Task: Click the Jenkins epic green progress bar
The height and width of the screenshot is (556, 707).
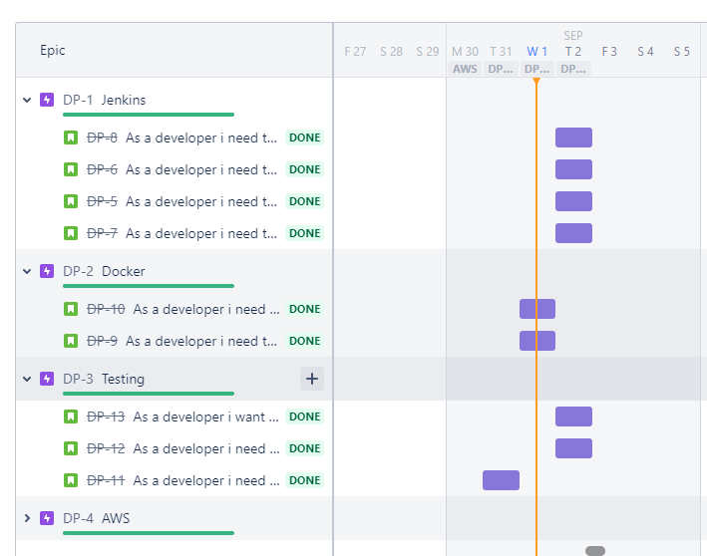Action: tap(149, 115)
